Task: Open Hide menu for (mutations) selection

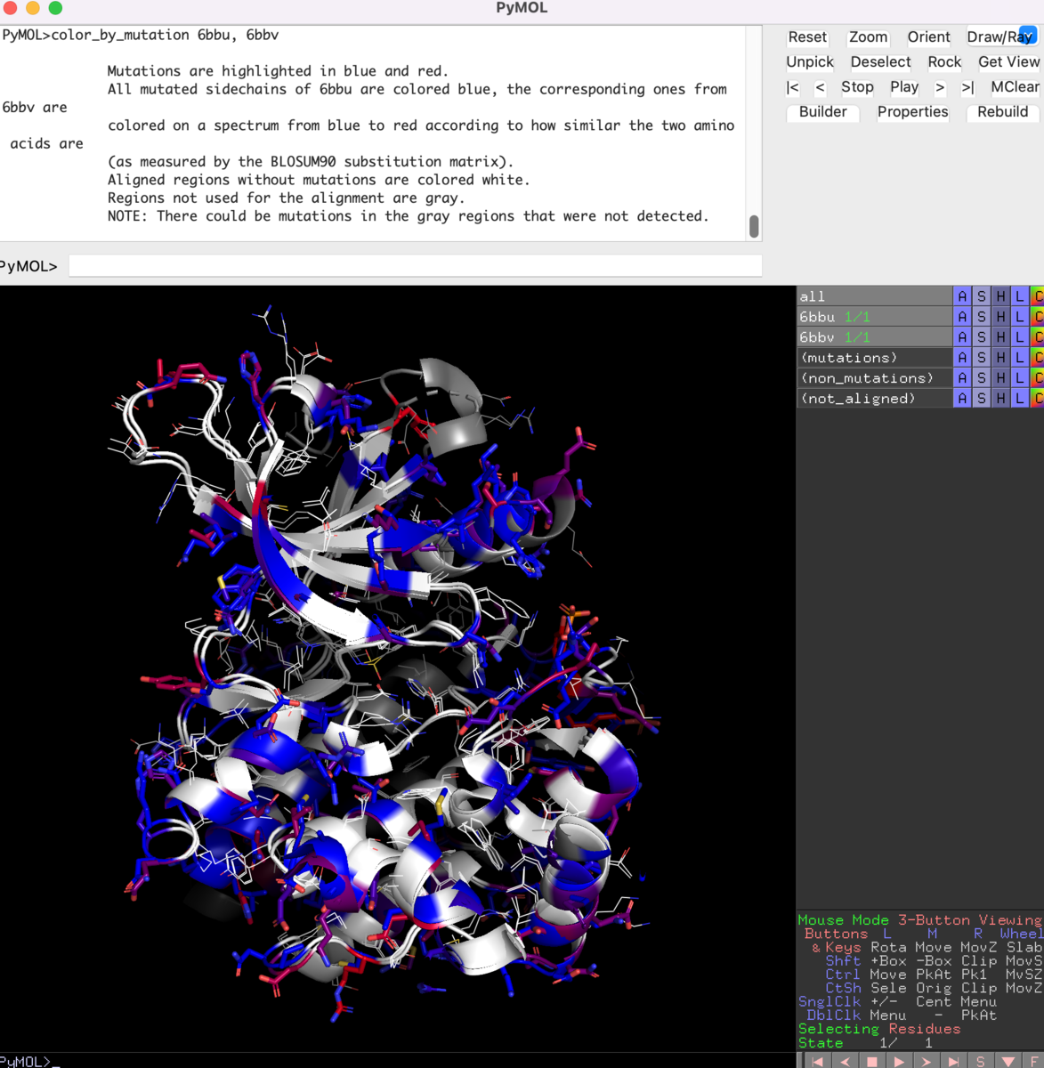Action: click(x=1000, y=358)
